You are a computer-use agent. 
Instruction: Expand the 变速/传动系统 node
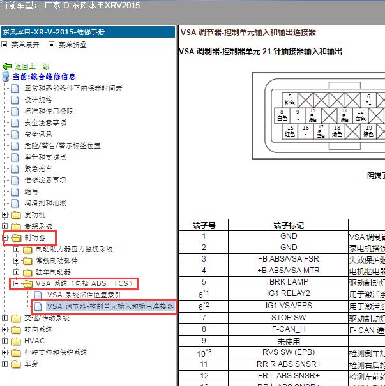[4, 318]
